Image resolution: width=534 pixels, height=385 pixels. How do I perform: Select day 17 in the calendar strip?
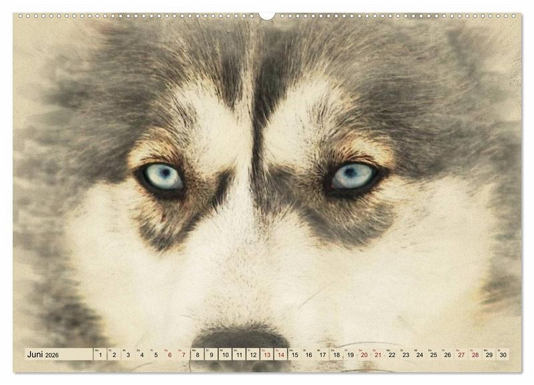(x=322, y=354)
